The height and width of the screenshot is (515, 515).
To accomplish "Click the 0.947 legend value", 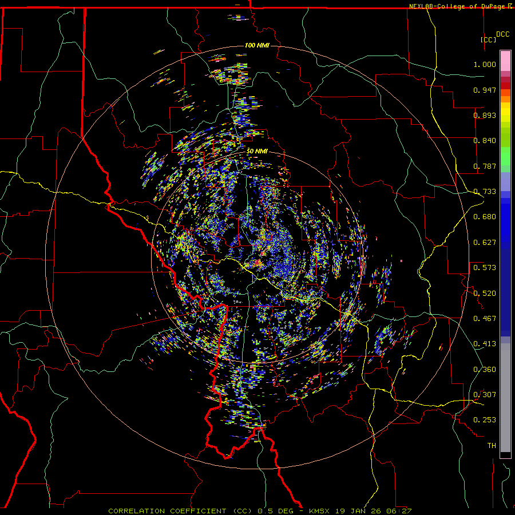I will [485, 90].
